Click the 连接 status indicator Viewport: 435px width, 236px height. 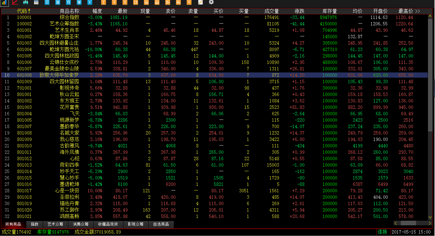tap(382, 232)
